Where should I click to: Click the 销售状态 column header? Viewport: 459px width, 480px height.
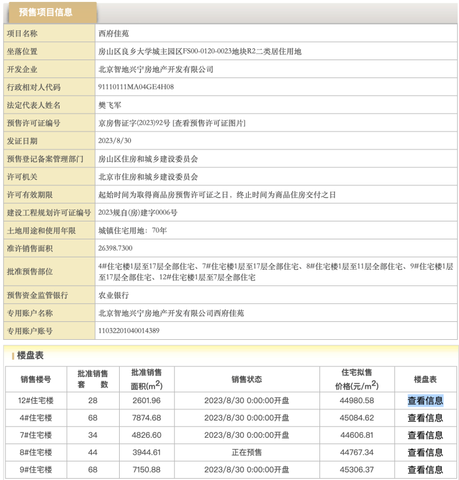(246, 380)
